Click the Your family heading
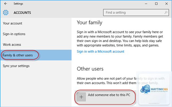The height and width of the screenshot is (107, 172). tap(89, 23)
